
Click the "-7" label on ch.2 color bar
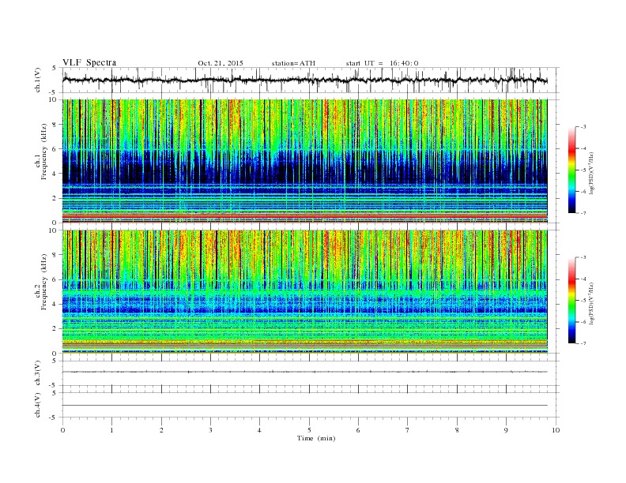[583, 343]
